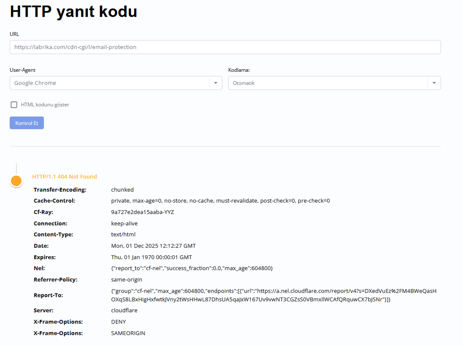The image size is (463, 346).
Task: Click the HTTP/1.1 404 Not Found status
Action: click(64, 177)
